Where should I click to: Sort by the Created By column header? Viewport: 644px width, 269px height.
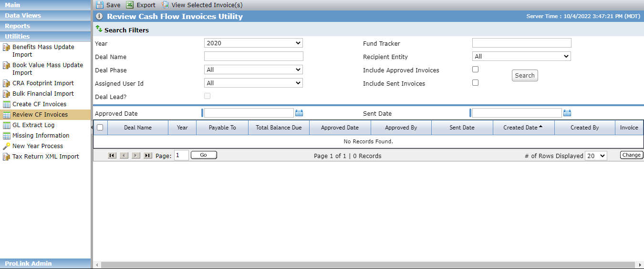tap(585, 128)
